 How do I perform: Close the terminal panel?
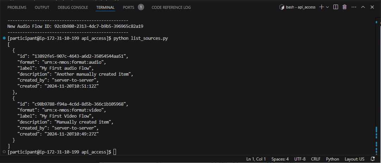372,7
